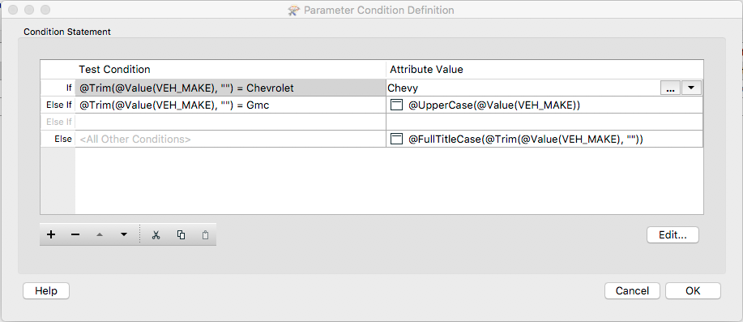
Task: Select the Gmc Else If test condition
Action: point(230,105)
